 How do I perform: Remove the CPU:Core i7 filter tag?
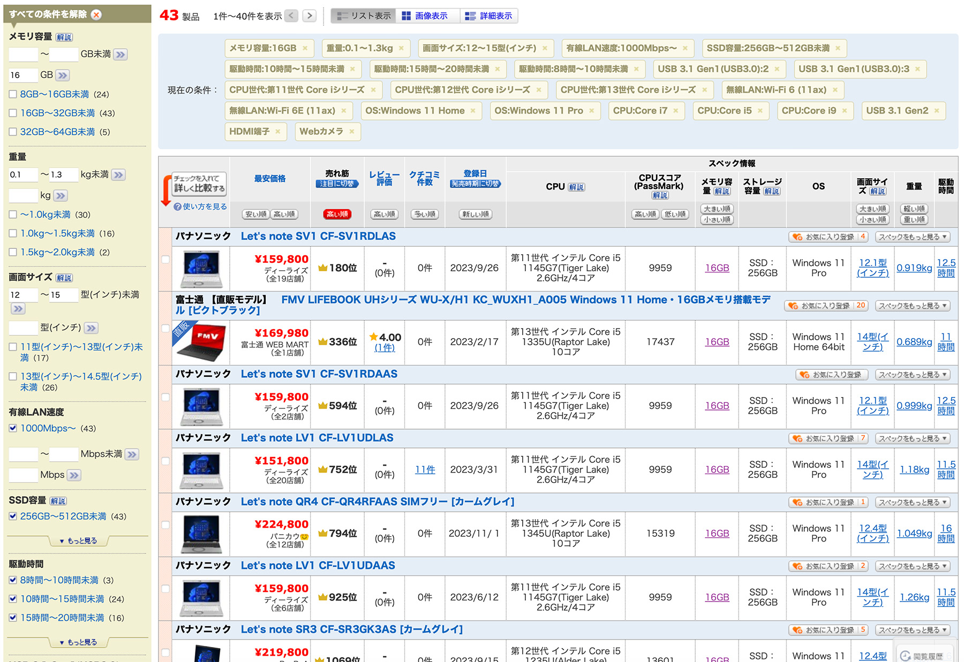676,111
